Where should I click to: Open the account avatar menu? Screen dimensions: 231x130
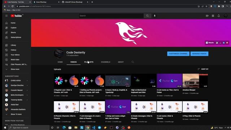225,16
